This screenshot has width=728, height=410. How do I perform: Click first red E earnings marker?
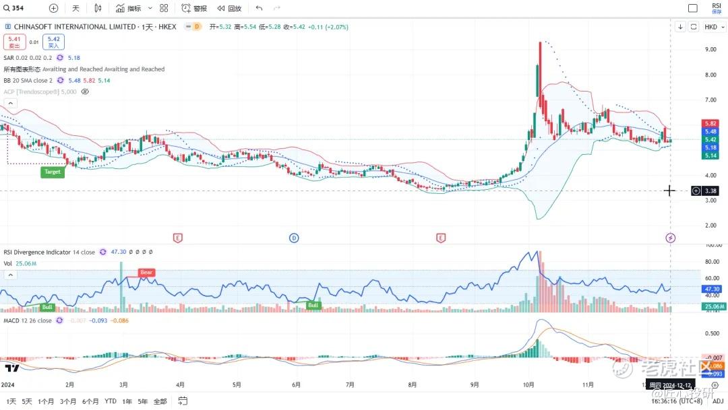(x=177, y=238)
